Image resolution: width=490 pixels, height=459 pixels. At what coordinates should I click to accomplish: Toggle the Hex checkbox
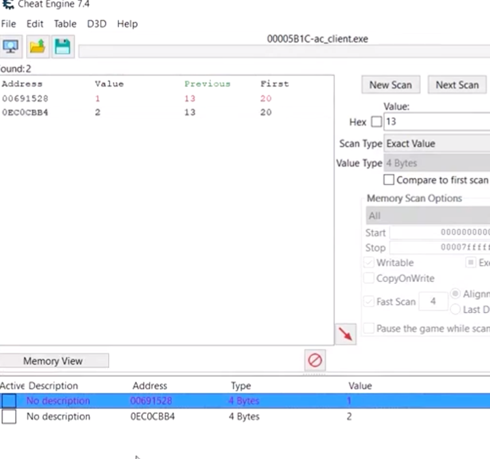[x=376, y=122]
